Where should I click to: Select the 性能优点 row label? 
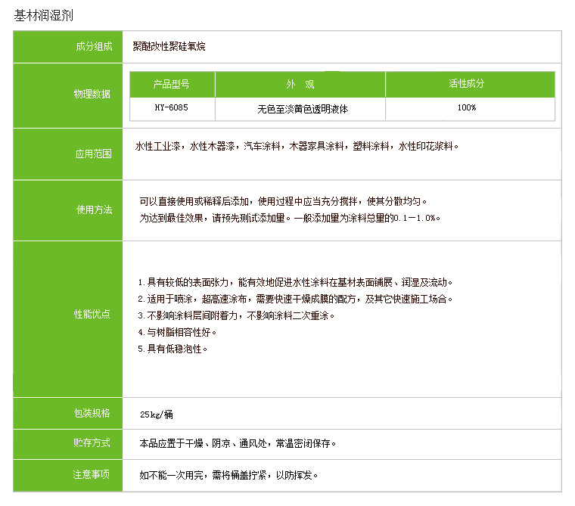click(x=92, y=314)
